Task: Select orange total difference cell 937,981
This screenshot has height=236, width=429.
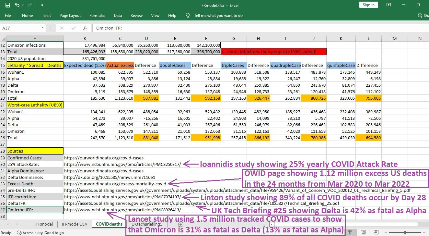Action: pos(146,98)
